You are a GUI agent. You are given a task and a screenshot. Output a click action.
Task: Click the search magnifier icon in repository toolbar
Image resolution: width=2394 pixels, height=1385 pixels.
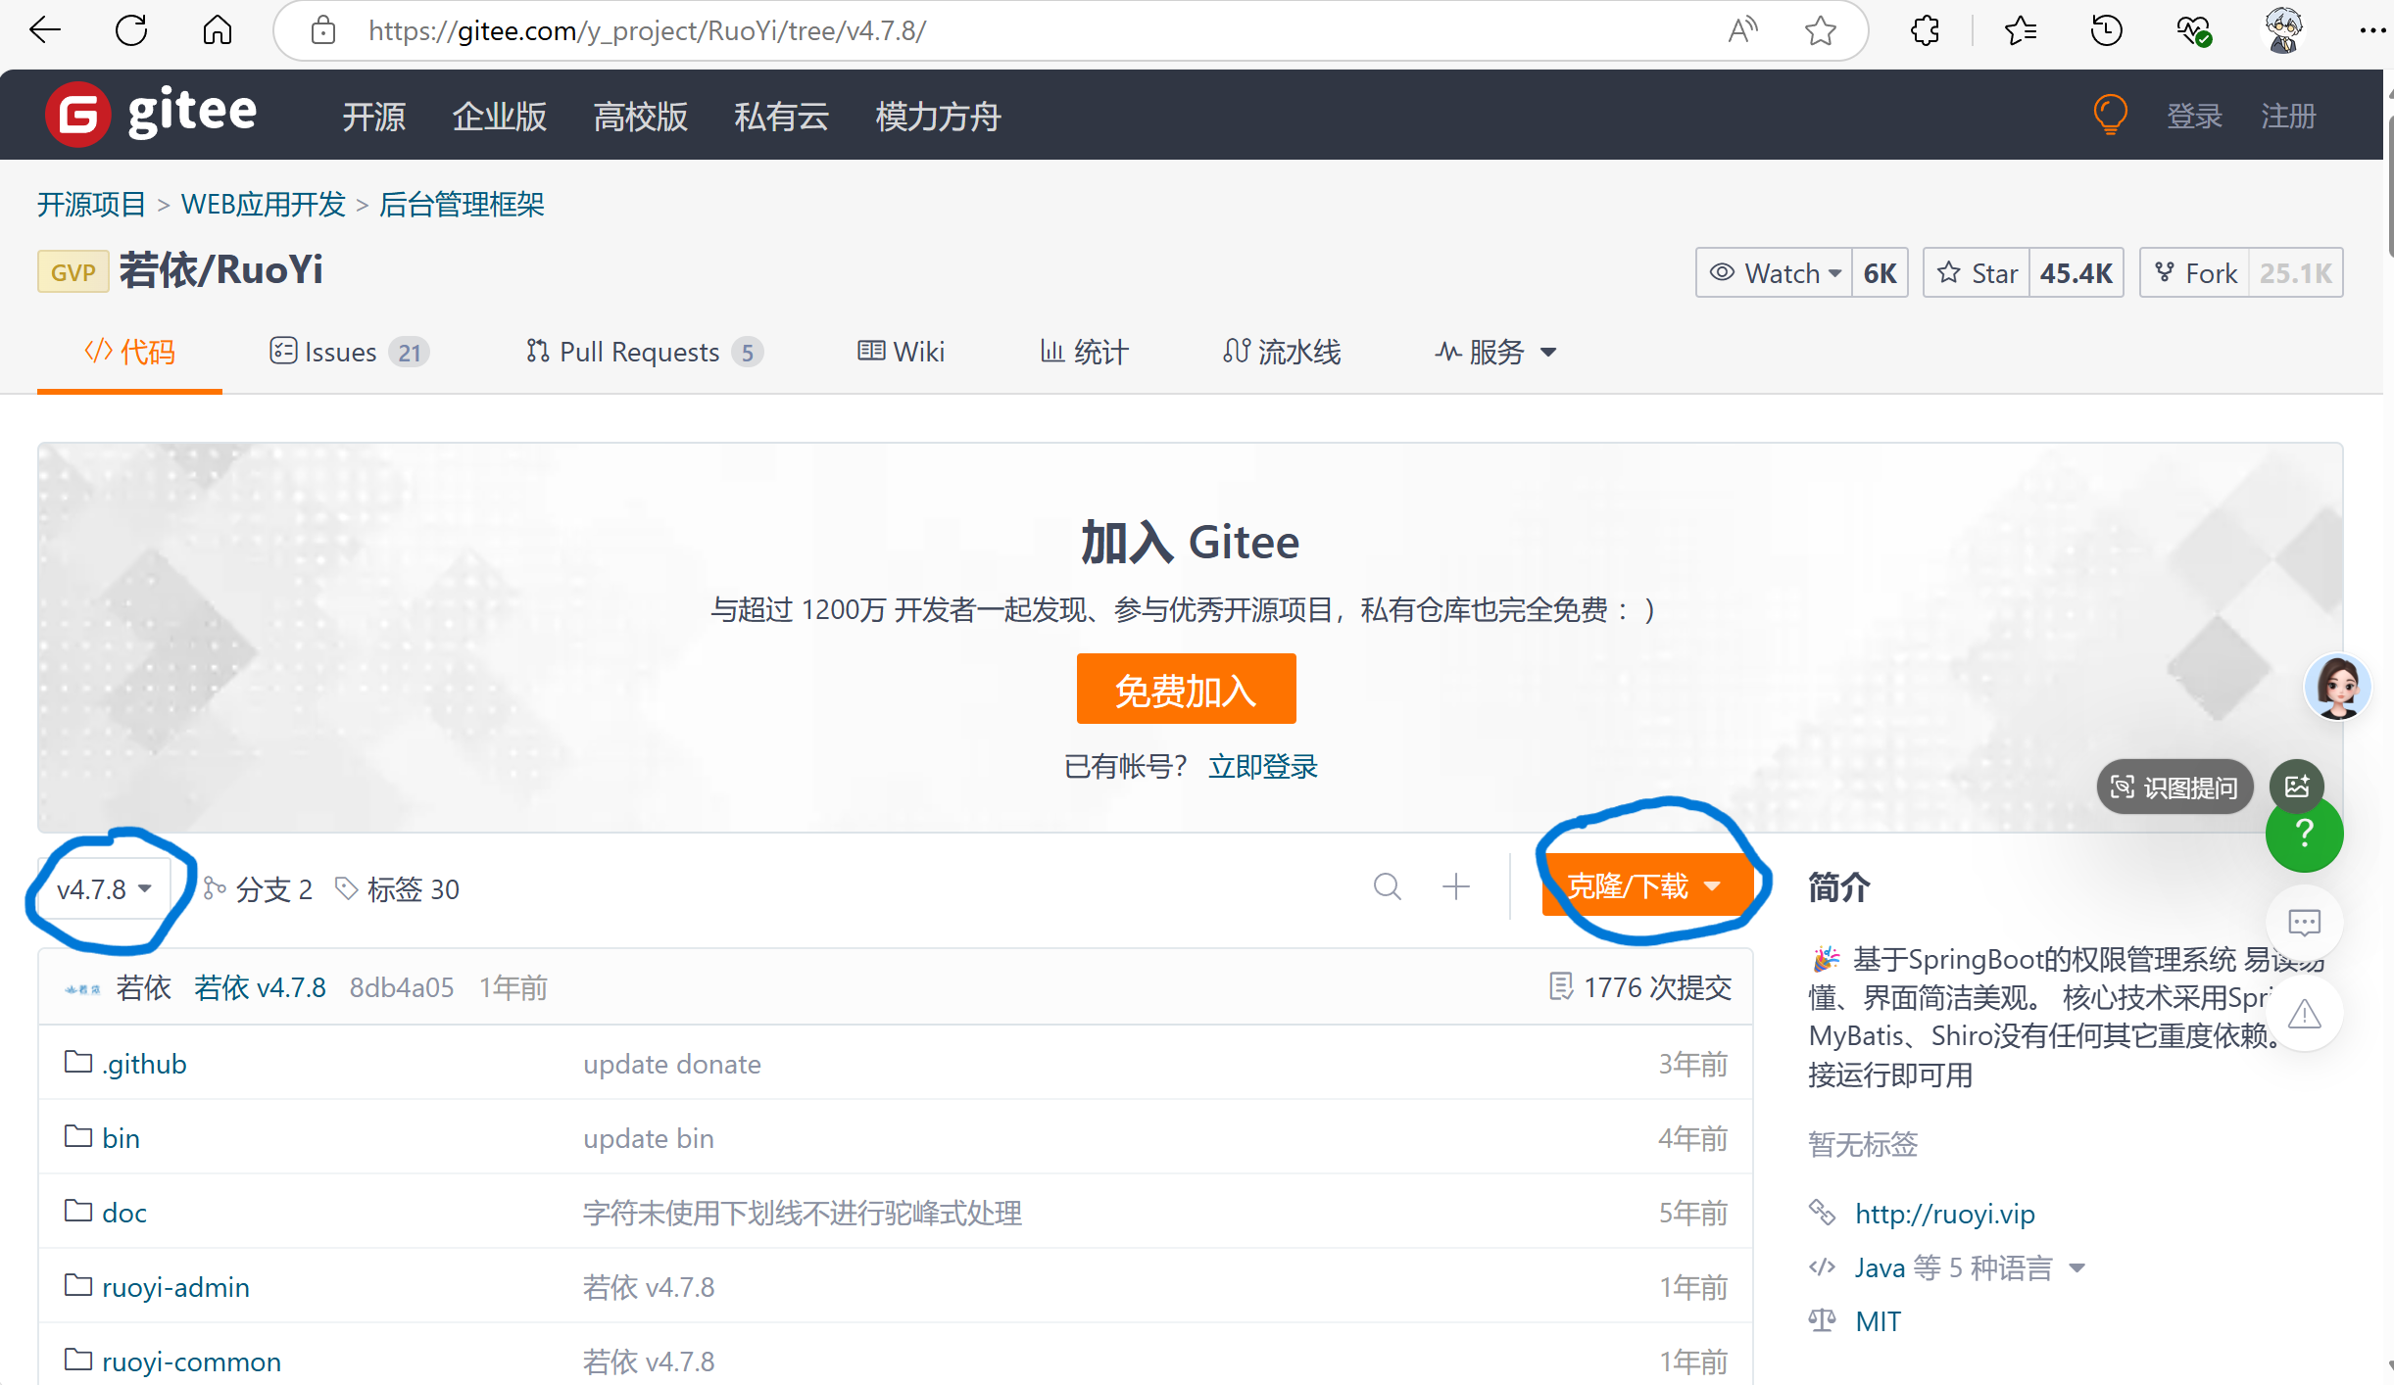coord(1387,886)
